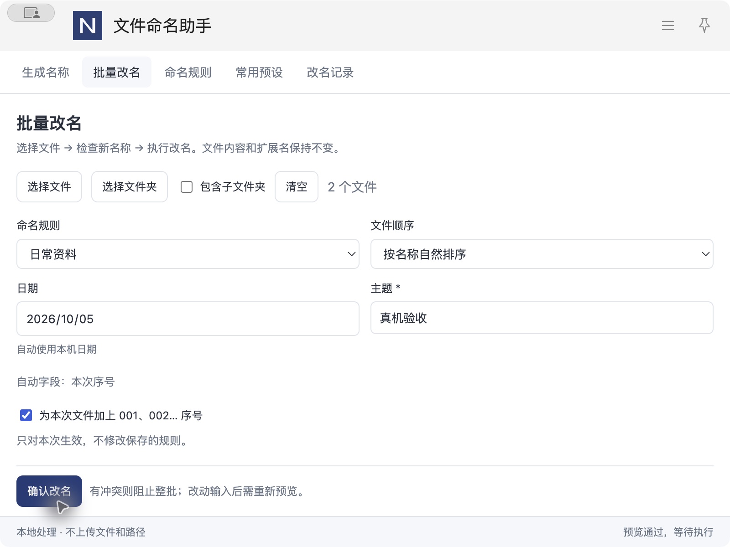Go to the 常用预设 tab
Image resolution: width=730 pixels, height=547 pixels.
click(259, 72)
